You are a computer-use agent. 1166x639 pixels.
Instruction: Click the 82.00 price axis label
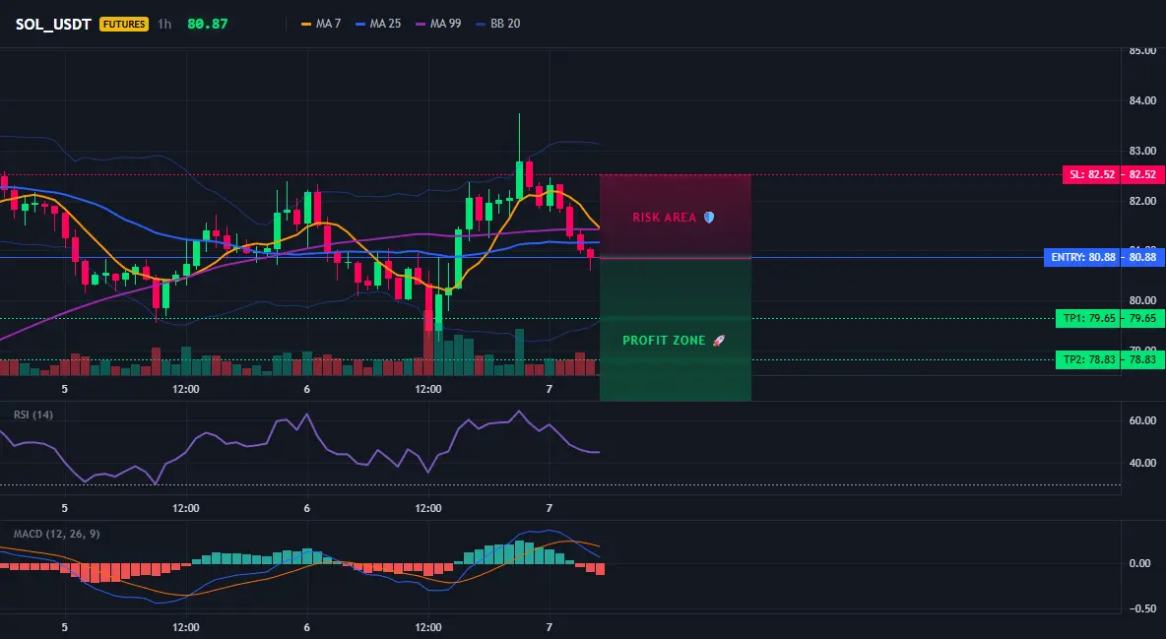pos(1142,201)
